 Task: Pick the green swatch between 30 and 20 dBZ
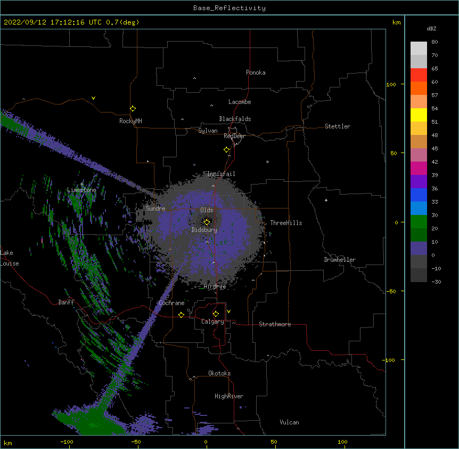point(419,222)
